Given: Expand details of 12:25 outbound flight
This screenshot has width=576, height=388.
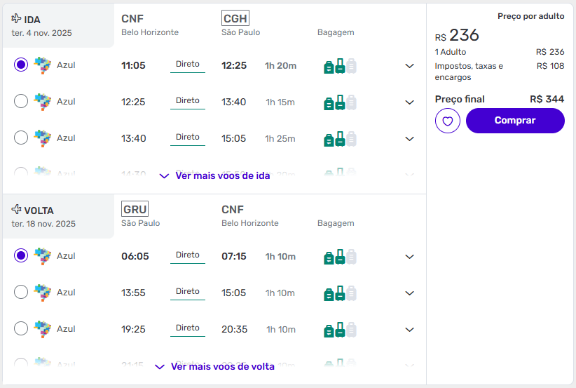Looking at the screenshot, I should (410, 102).
